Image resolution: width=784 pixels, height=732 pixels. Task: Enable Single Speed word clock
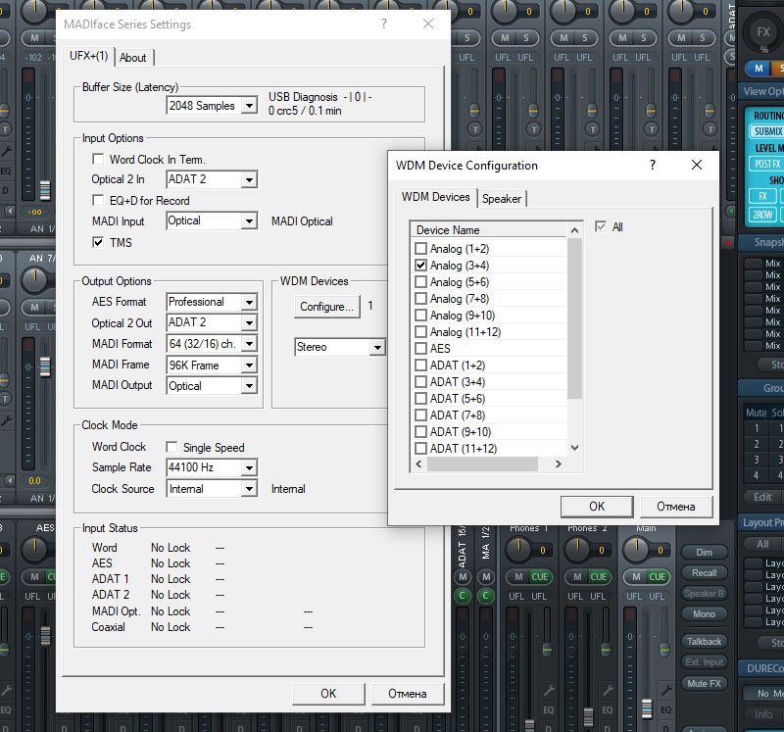coord(171,447)
